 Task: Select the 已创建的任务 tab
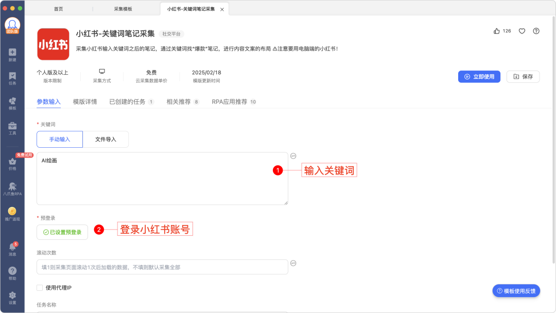(x=131, y=102)
